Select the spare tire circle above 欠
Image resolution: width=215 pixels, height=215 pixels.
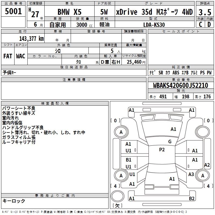(117, 196)
